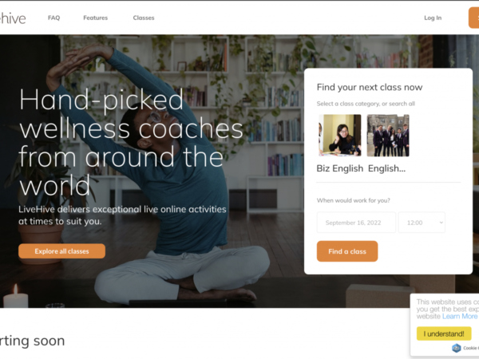Click the cookie consent shield icon

pyautogui.click(x=457, y=348)
